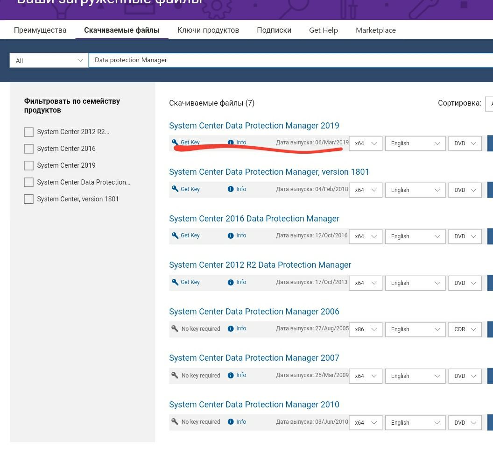Open x86 architecture dropdown for DPM 2006
This screenshot has width=493, height=449.
(366, 329)
